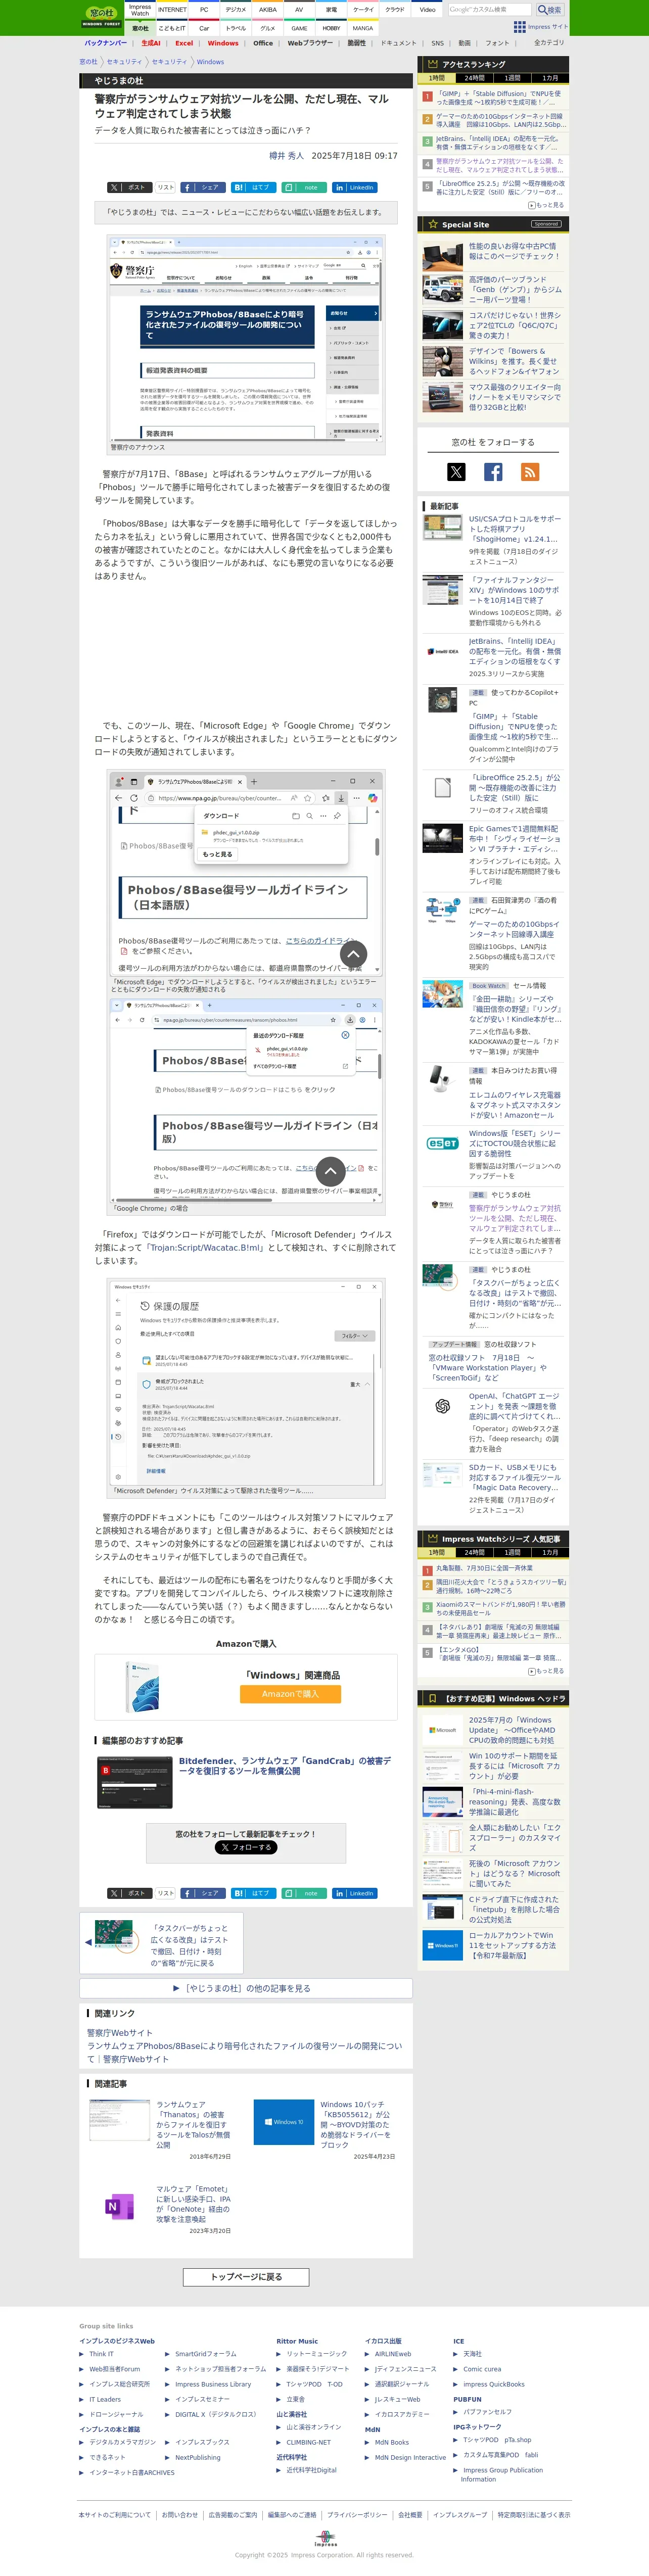
Task: Open the 生成AI navigation menu item
Action: pyautogui.click(x=150, y=43)
